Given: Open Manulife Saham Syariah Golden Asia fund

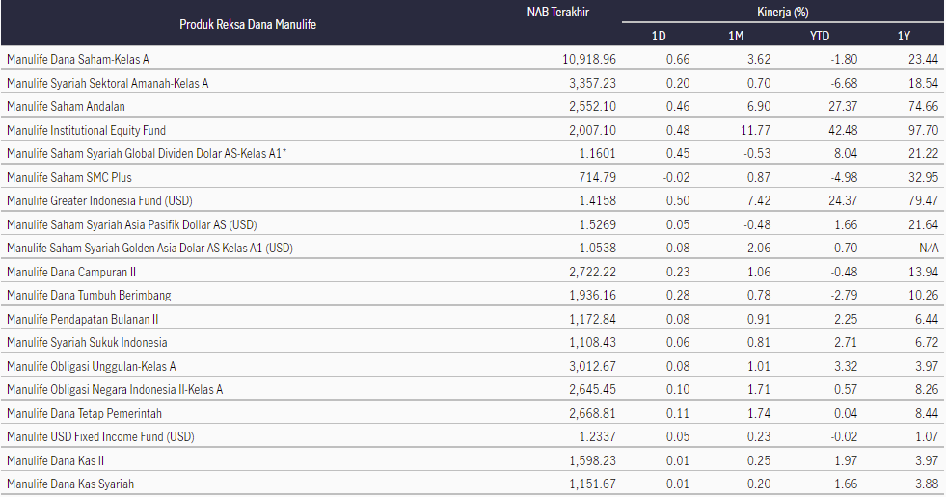Looking at the screenshot, I should click(149, 248).
